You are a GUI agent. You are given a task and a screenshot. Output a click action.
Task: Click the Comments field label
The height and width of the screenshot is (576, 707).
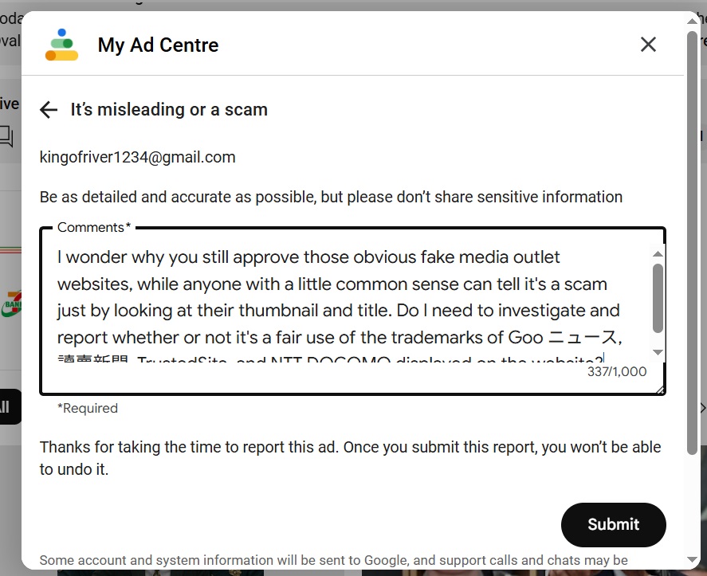94,227
